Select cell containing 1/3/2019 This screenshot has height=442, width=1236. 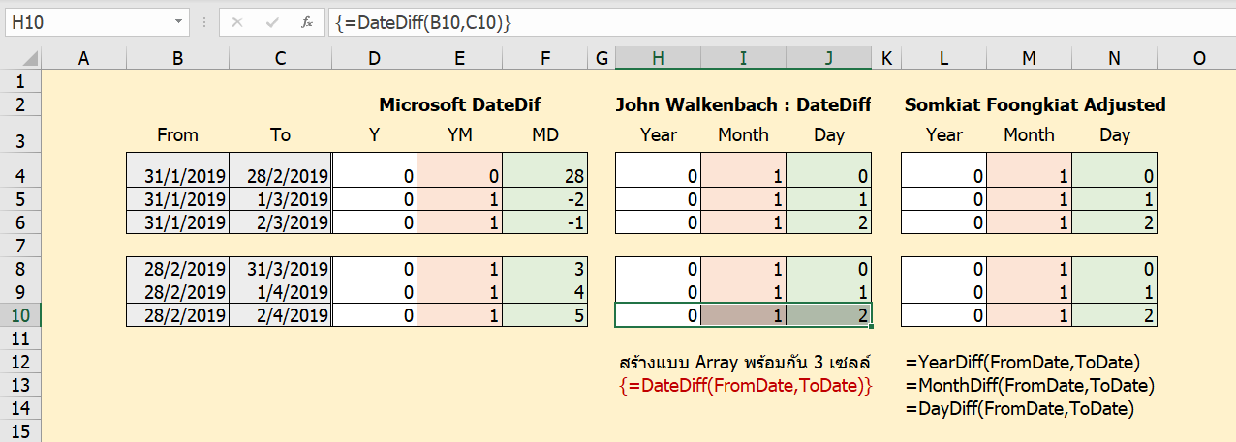[x=280, y=199]
